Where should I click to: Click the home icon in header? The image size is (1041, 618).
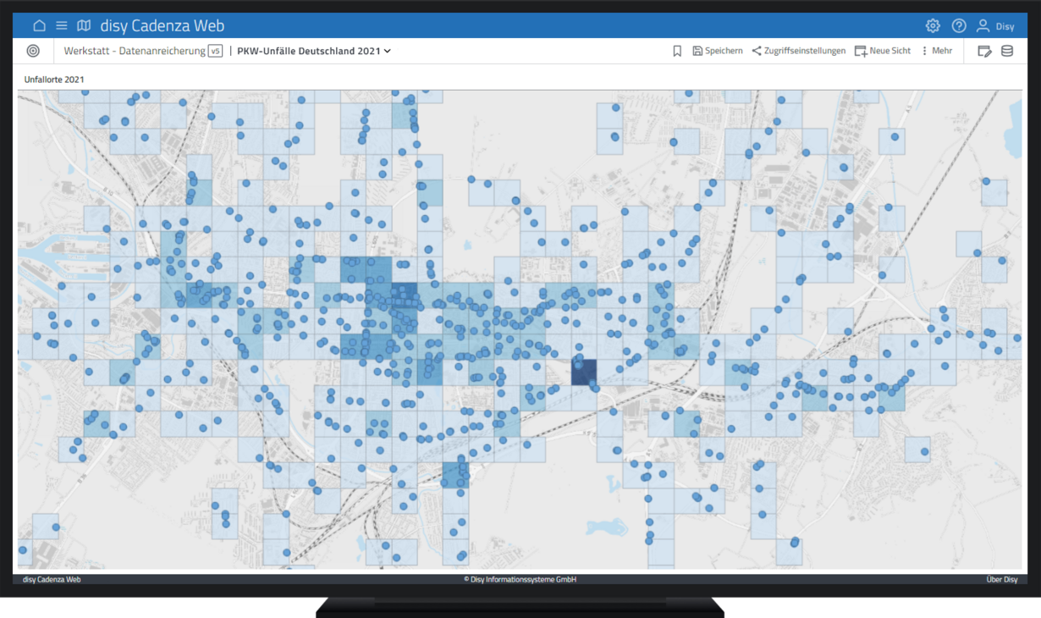coord(39,26)
